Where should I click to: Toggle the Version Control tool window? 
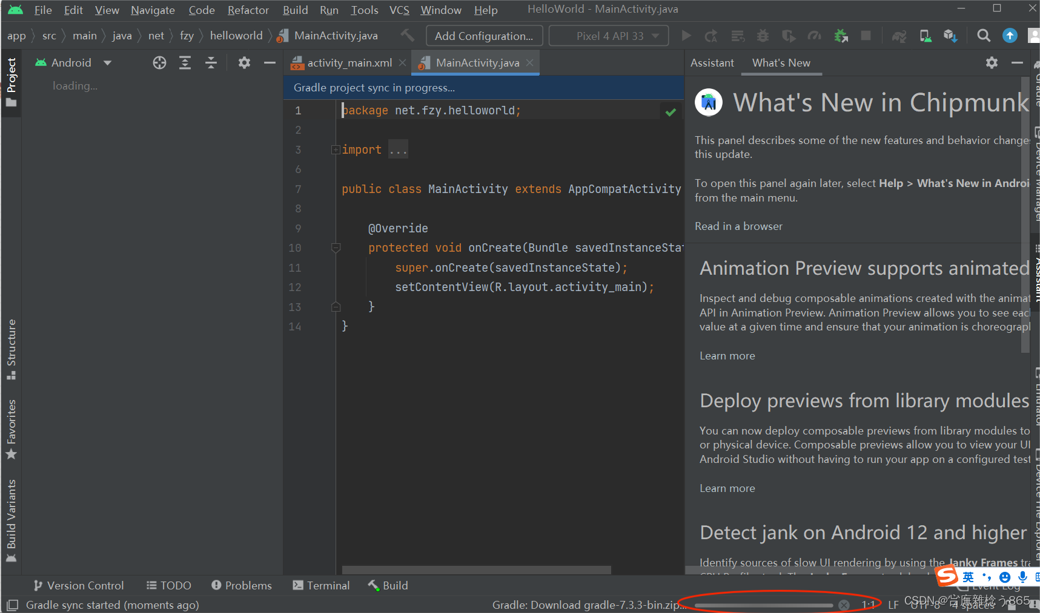pos(79,585)
